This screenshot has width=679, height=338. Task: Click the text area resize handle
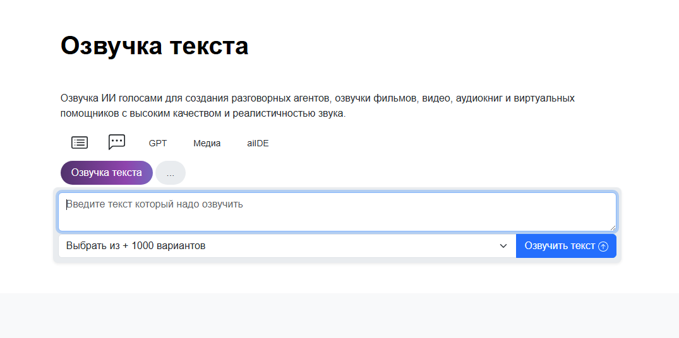click(x=612, y=227)
